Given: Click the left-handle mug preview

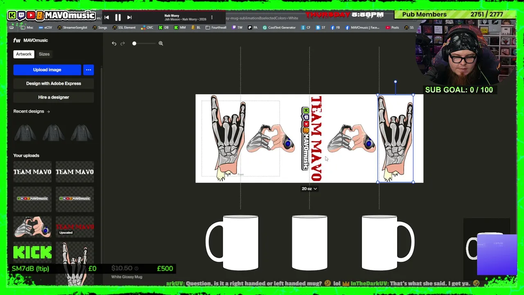Looking at the screenshot, I should 233,243.
